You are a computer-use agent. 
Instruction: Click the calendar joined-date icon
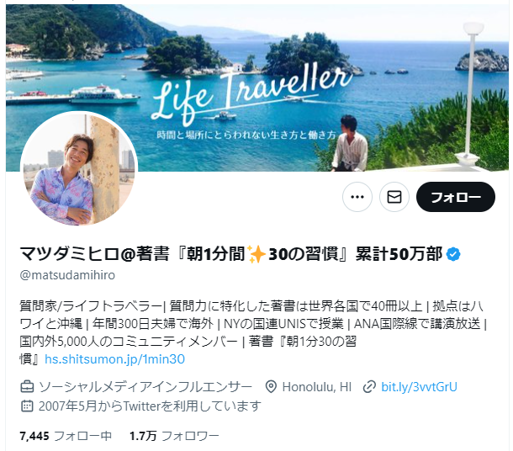pos(27,406)
